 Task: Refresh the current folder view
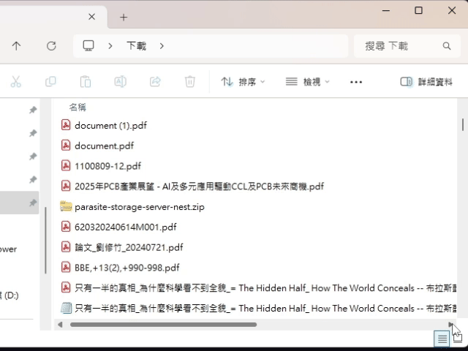click(51, 46)
